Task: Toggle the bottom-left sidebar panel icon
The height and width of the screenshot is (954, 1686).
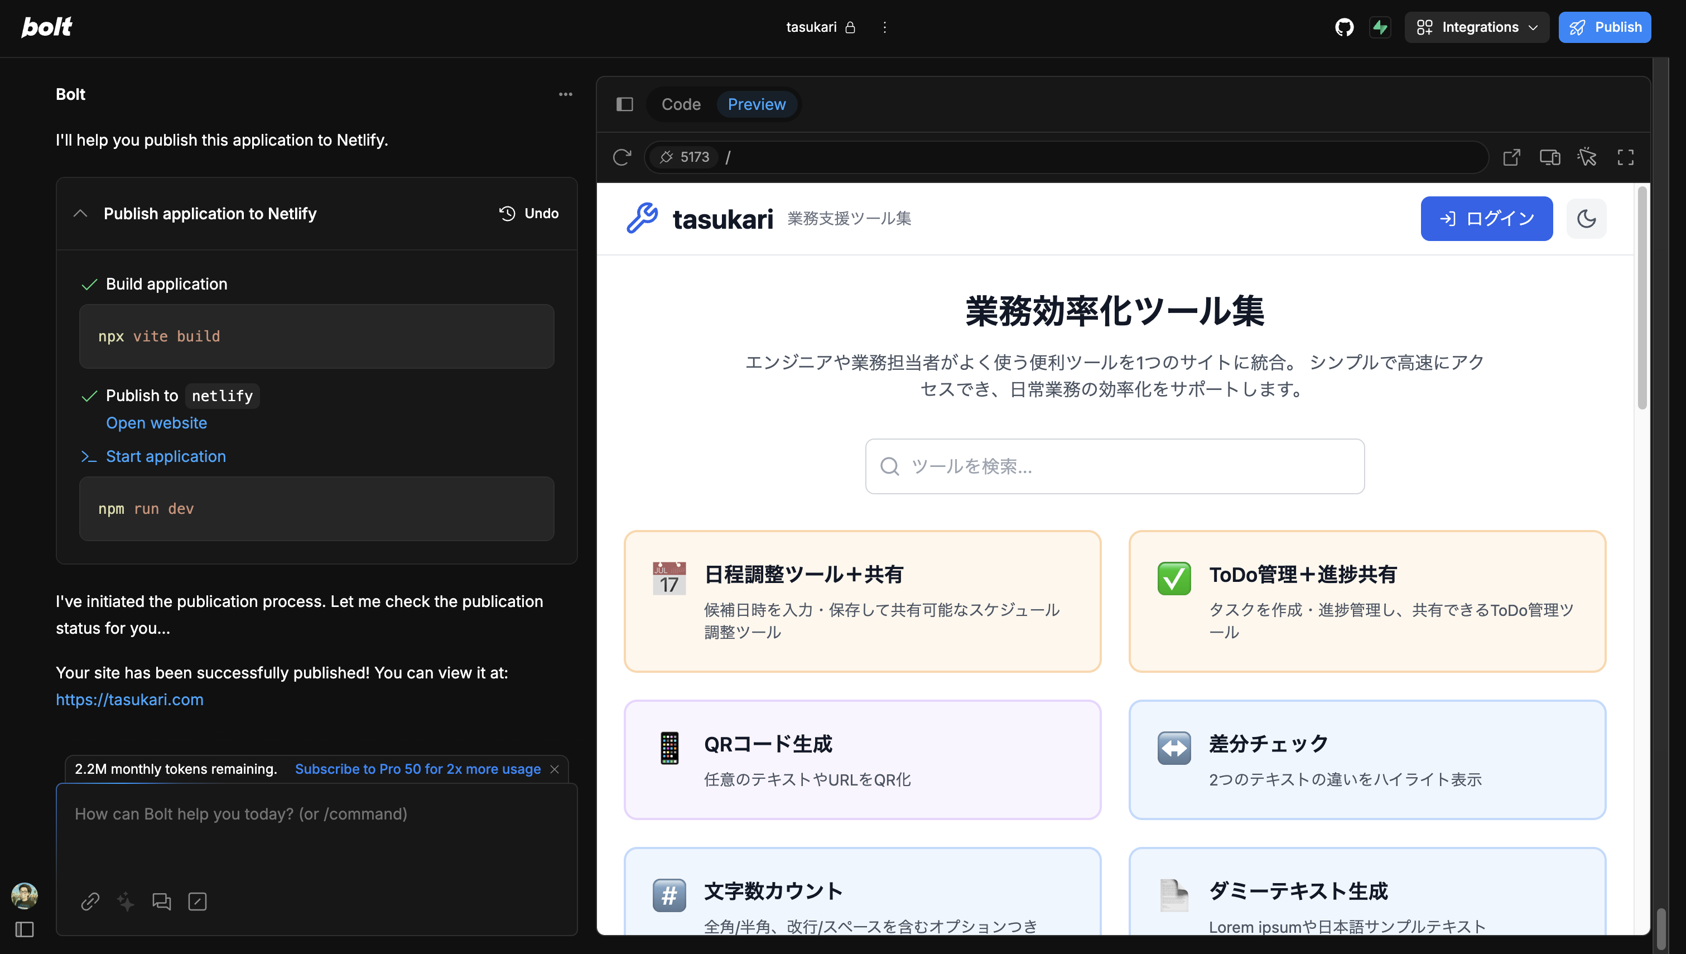Action: (24, 929)
